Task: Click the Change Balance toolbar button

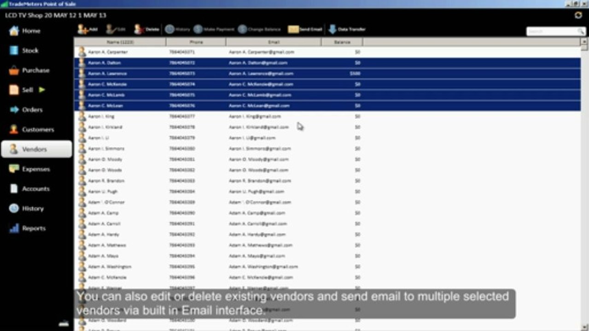Action: click(259, 29)
